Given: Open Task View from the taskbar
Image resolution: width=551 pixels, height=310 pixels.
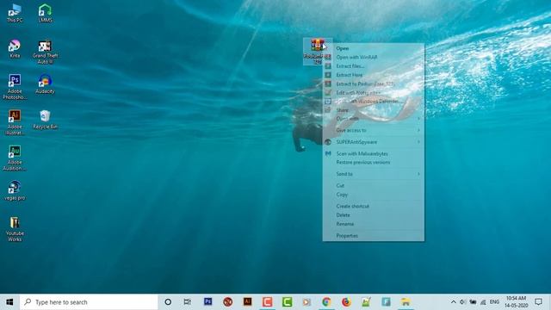Looking at the screenshot, I should [x=188, y=302].
